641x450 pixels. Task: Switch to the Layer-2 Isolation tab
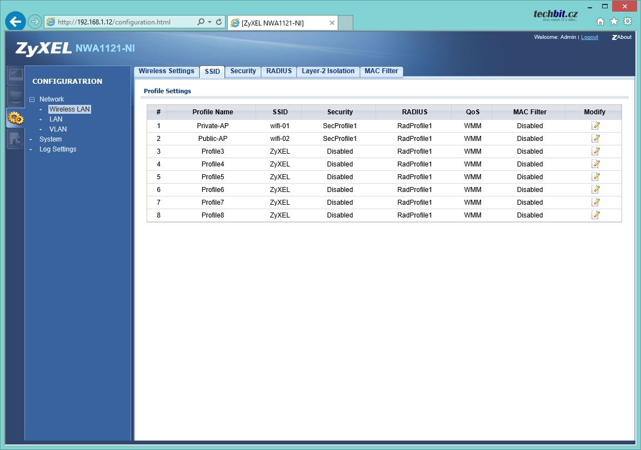(328, 72)
